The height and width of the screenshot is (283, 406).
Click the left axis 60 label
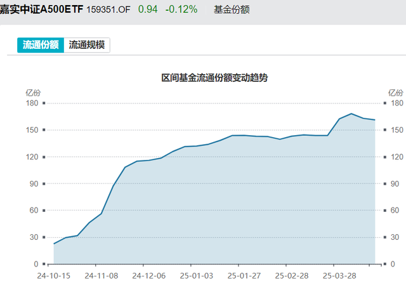[34, 210]
